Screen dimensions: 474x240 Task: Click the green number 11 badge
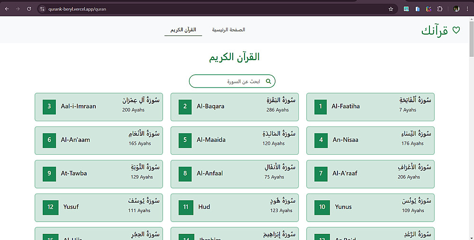[x=186, y=208]
